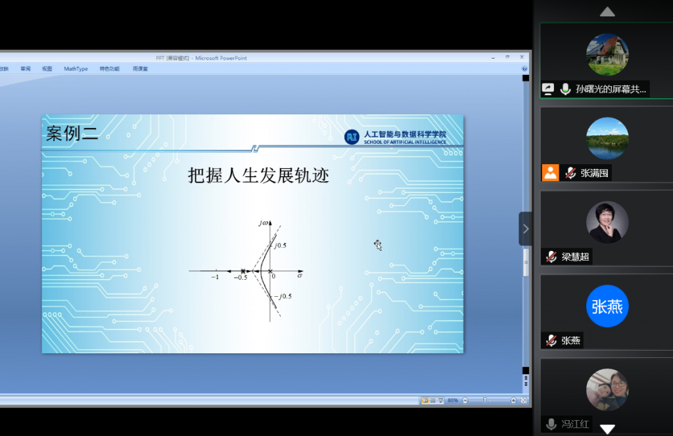
Task: Click the orange host icon beside 张满国
Action: coord(550,173)
